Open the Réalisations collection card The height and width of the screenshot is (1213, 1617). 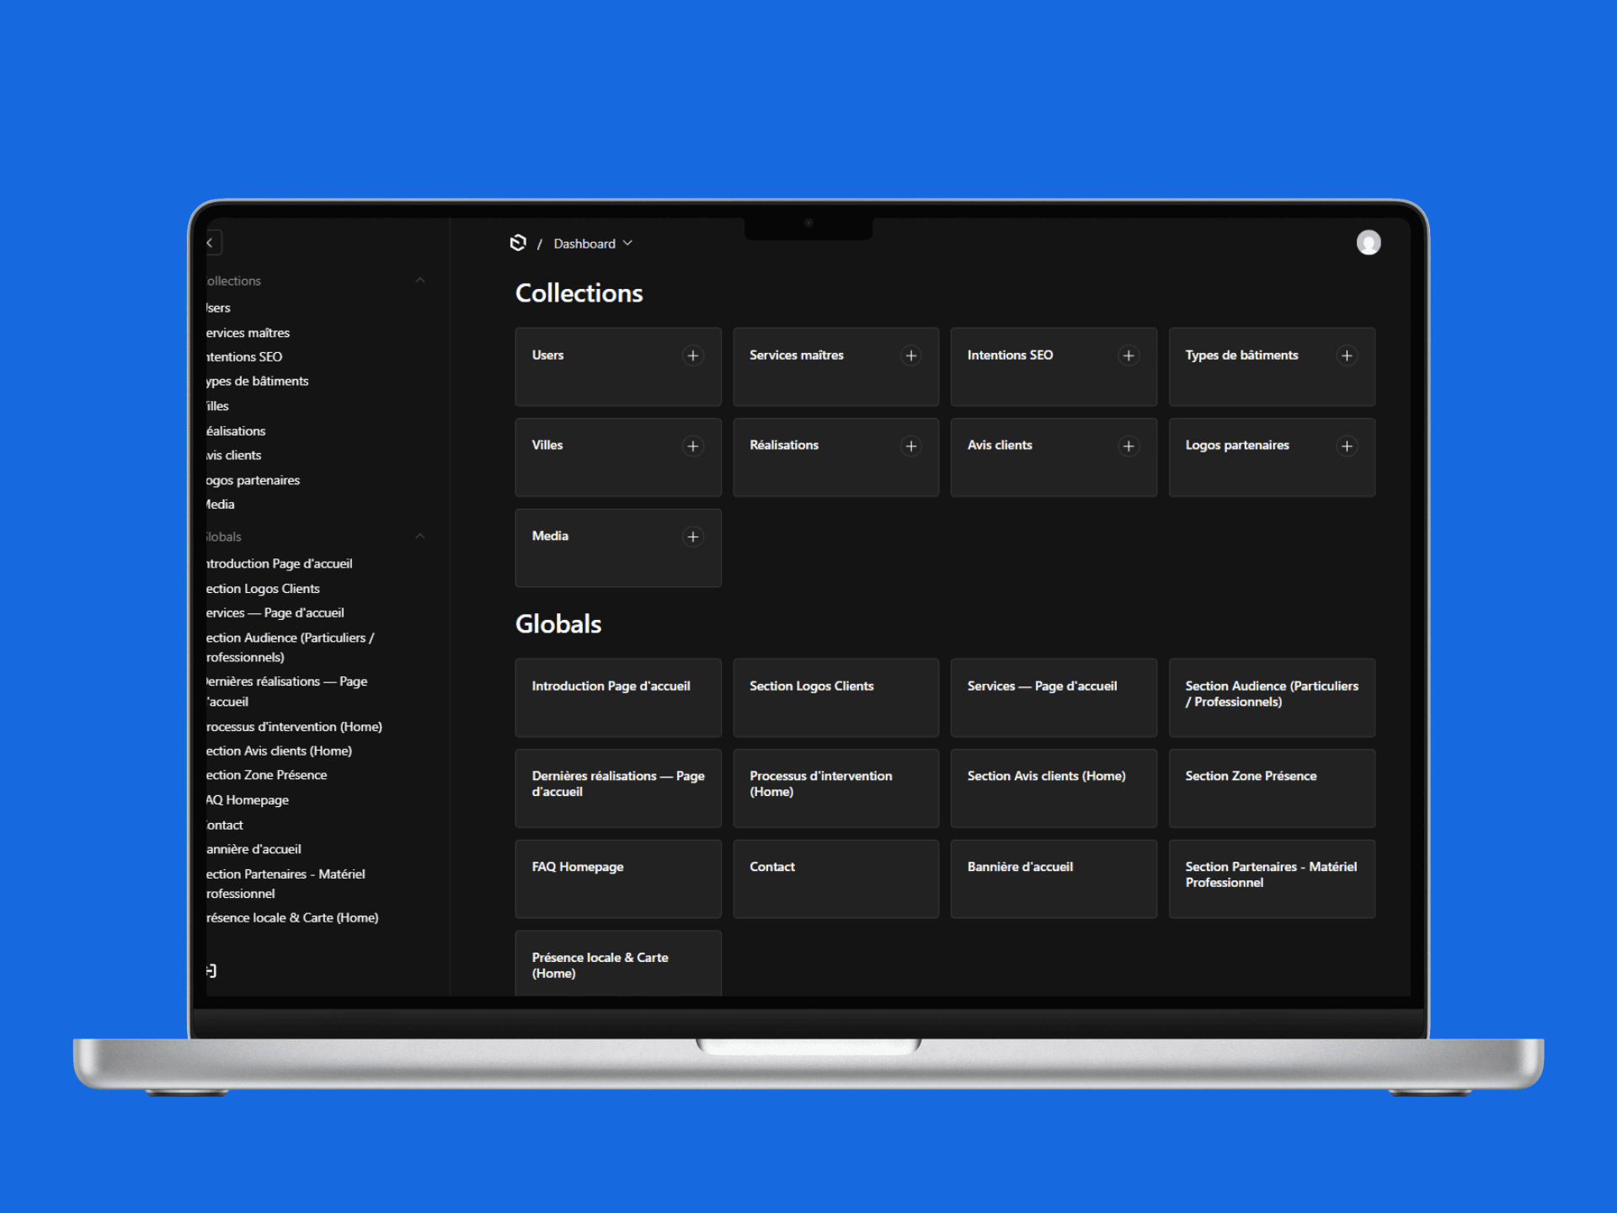(835, 457)
